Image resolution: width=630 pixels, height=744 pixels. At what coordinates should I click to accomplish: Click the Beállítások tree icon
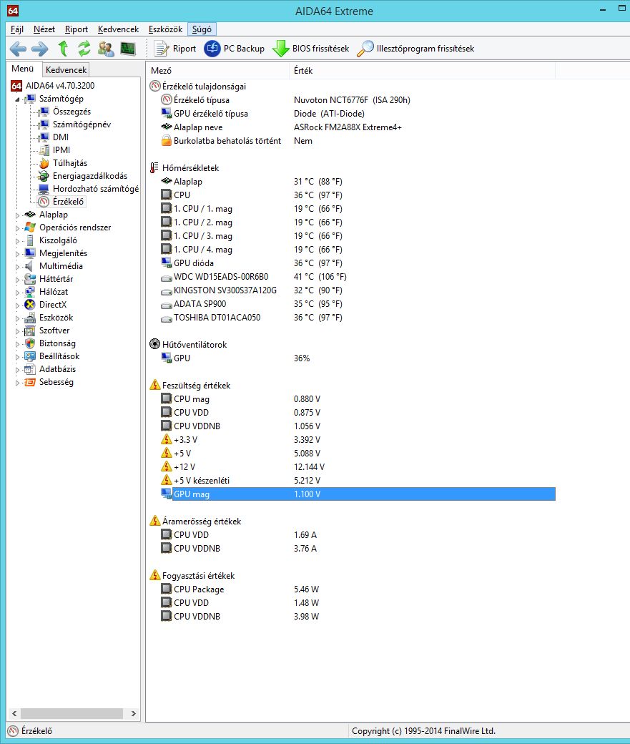tap(30, 356)
